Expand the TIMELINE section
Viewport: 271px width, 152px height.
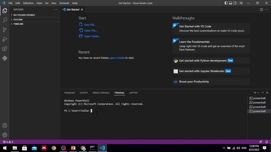[x=35, y=24]
